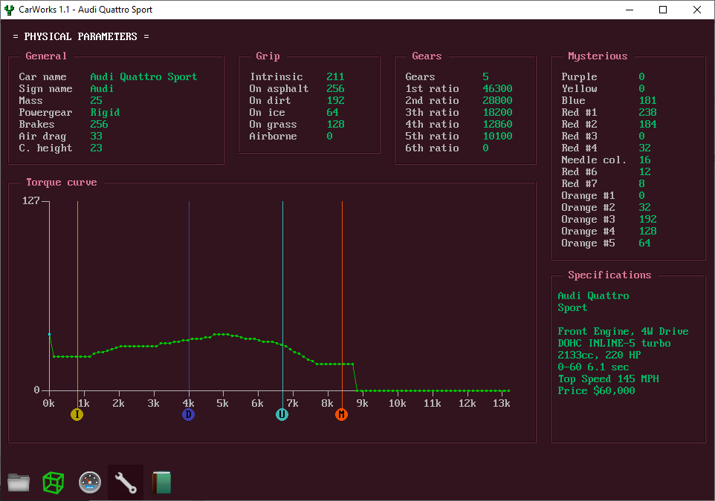Edit the Yellow value 0

[x=641, y=89]
